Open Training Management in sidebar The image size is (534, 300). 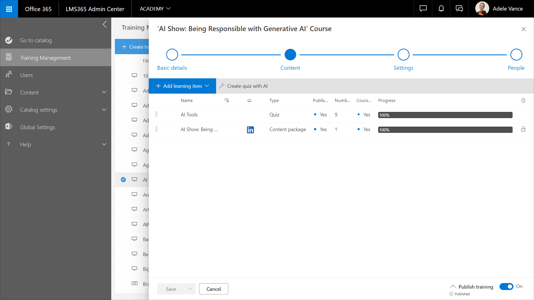coord(45,58)
